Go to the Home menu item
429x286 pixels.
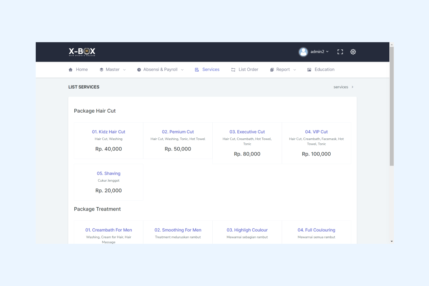tap(78, 70)
